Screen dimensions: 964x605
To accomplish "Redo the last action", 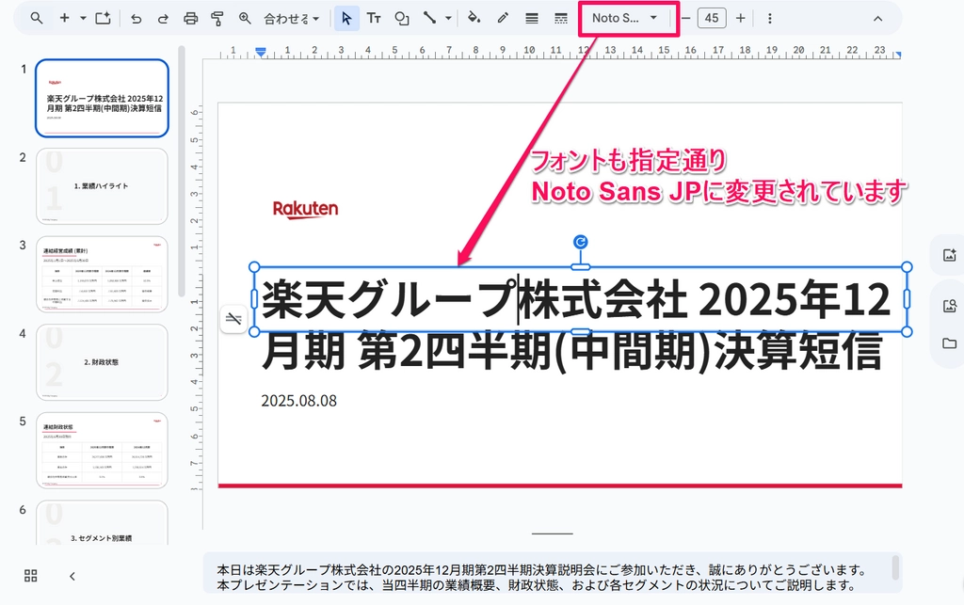I will tap(163, 19).
